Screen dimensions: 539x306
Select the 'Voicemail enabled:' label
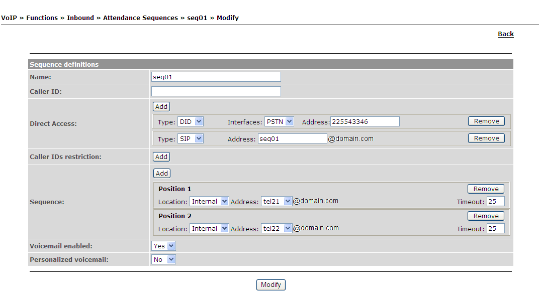tap(61, 246)
